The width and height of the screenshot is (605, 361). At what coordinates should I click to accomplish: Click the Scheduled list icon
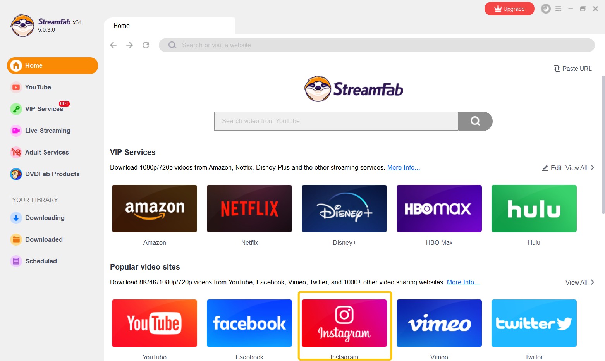pos(16,261)
